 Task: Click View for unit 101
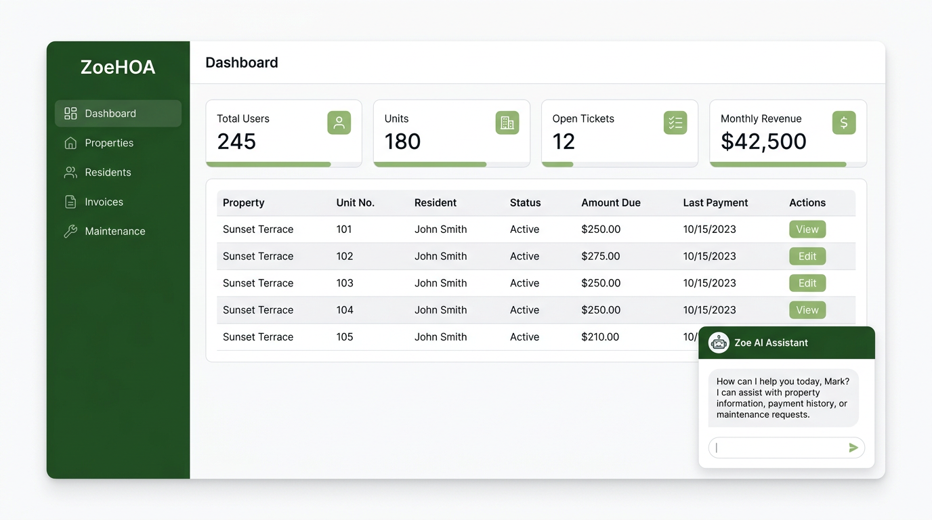pos(807,230)
